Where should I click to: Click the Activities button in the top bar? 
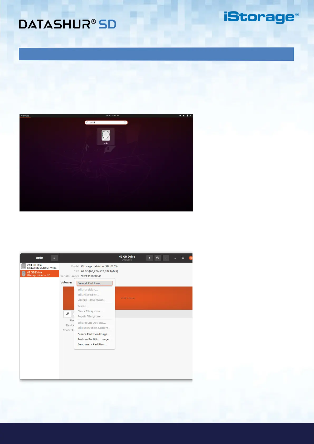[25, 116]
